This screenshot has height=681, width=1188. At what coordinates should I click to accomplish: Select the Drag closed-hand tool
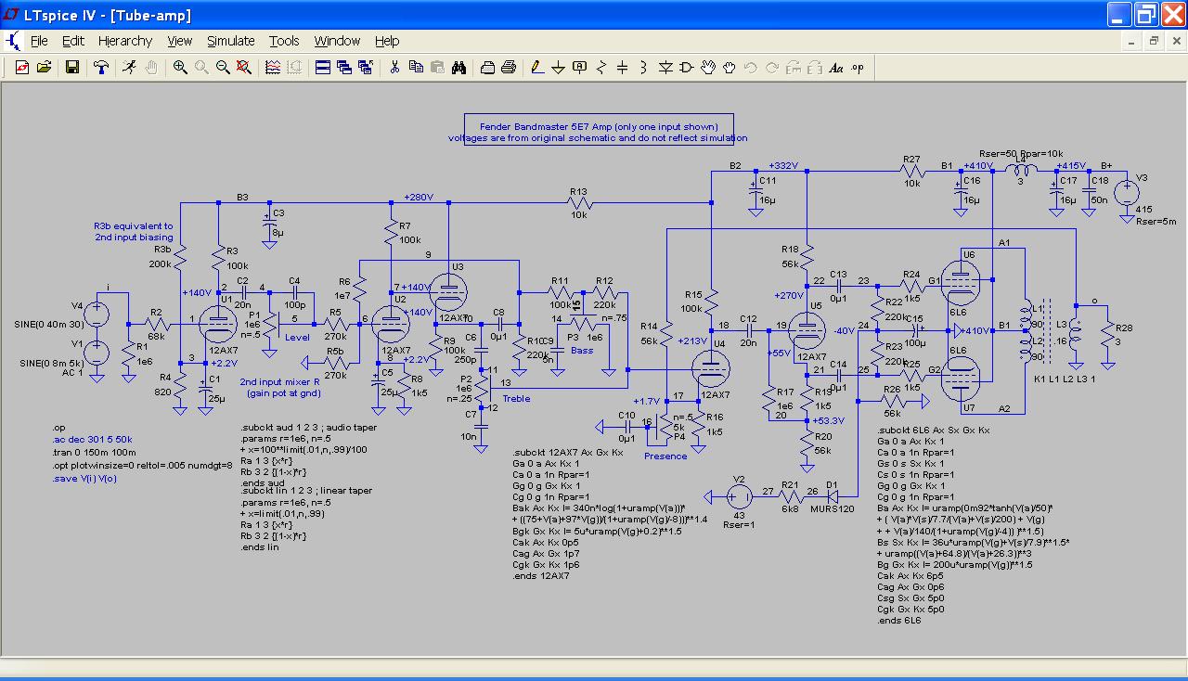730,68
